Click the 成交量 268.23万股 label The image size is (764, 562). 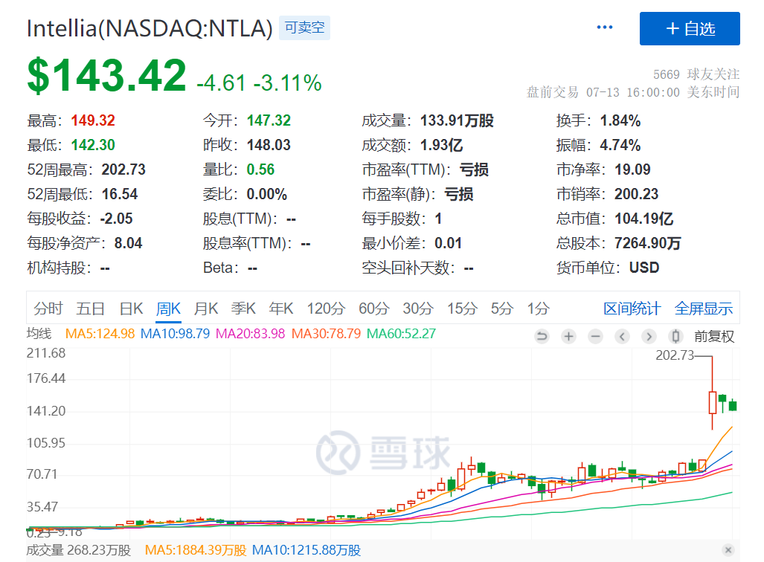pyautogui.click(x=78, y=550)
